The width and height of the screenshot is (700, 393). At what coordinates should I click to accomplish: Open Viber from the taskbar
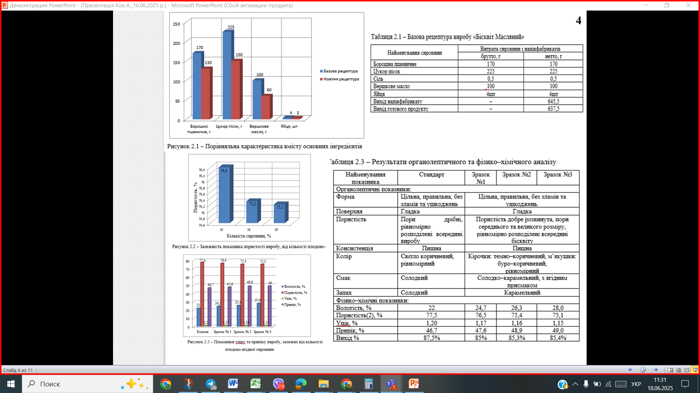click(x=279, y=384)
